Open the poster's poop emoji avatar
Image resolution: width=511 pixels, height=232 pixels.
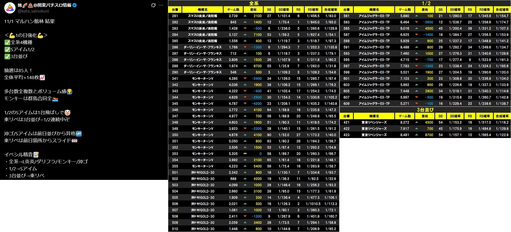tap(10, 8)
